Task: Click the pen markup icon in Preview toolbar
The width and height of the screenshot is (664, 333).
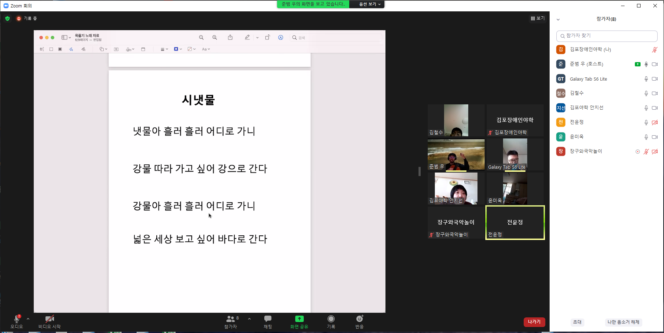Action: (x=247, y=37)
